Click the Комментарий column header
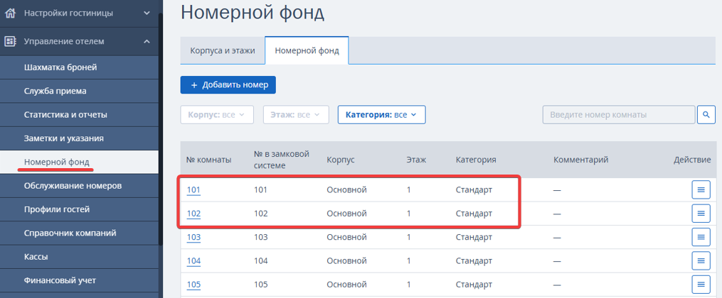The height and width of the screenshot is (298, 722). [581, 160]
